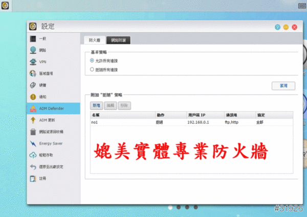
Task: Select the 註冊 (Registration) icon
Action: (33, 179)
